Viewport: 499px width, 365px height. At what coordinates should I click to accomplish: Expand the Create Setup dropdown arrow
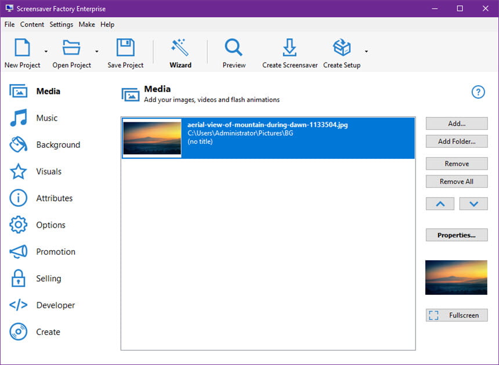coord(366,52)
